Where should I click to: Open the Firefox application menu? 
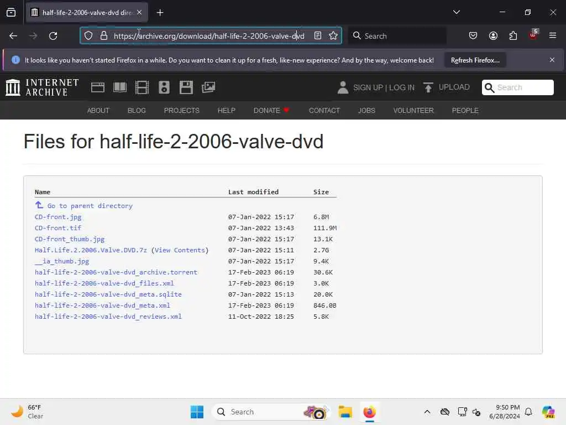pyautogui.click(x=553, y=35)
